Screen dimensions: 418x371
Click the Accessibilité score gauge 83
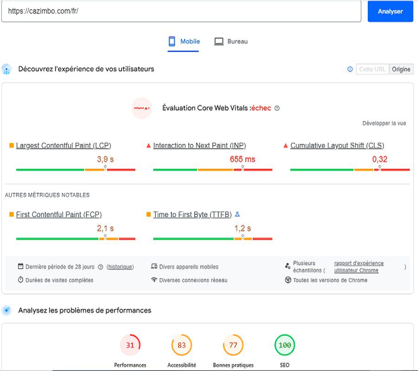coord(182,345)
